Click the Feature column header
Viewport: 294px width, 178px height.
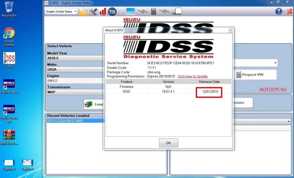[126, 82]
